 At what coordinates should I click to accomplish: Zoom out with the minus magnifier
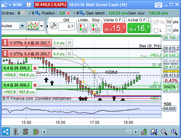point(164,132)
